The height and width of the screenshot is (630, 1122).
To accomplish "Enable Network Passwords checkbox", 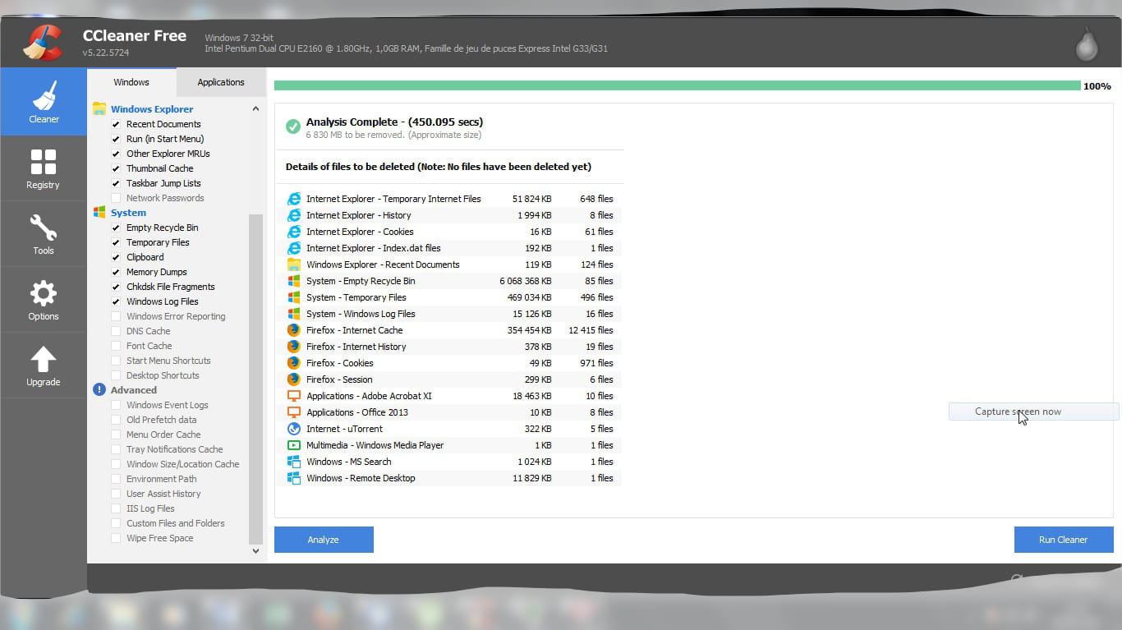I will point(116,198).
